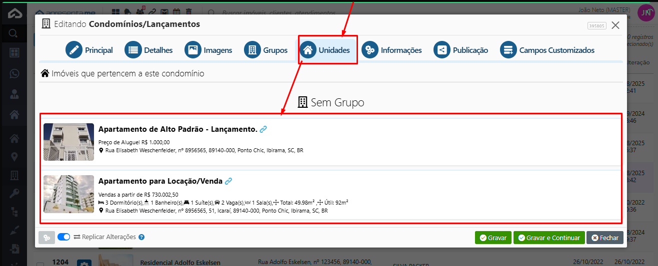The height and width of the screenshot is (266, 658).
Task: Open link icon beside Apartamento para Locação/Venda
Action: coord(228,181)
